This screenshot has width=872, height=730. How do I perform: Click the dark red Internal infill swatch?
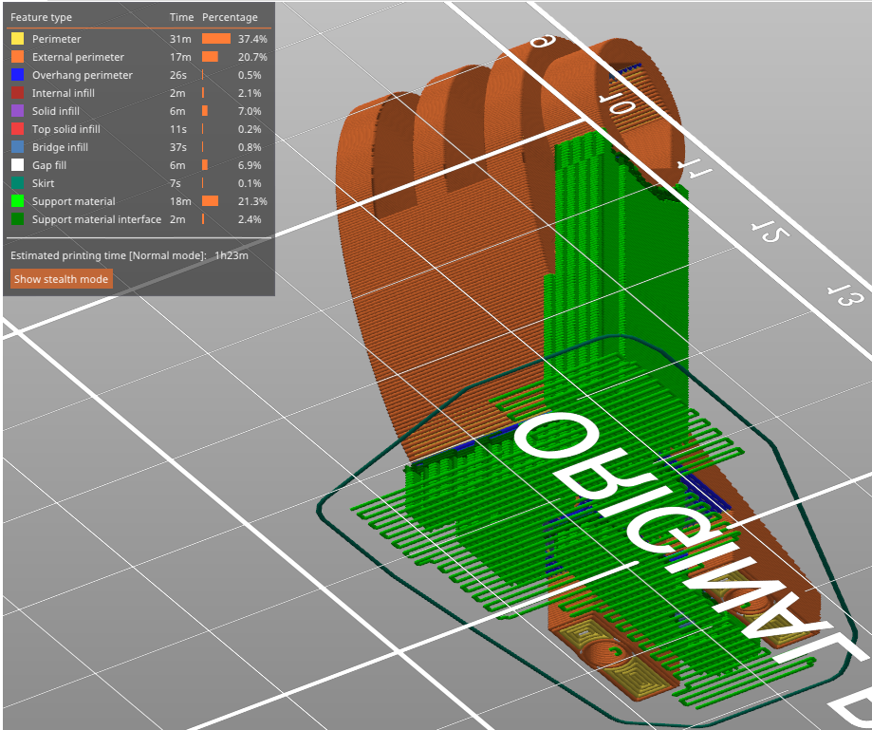coord(17,93)
